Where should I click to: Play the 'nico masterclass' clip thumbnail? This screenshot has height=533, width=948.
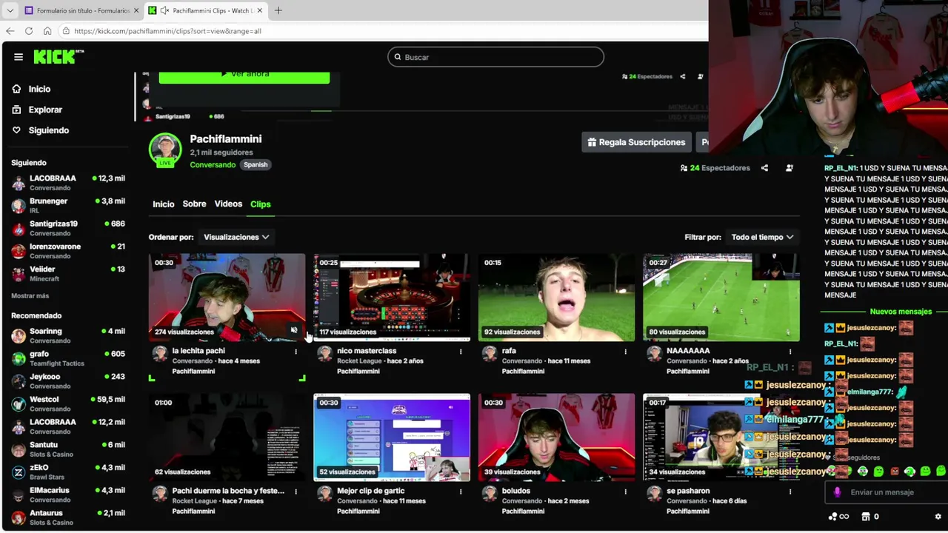(x=392, y=297)
